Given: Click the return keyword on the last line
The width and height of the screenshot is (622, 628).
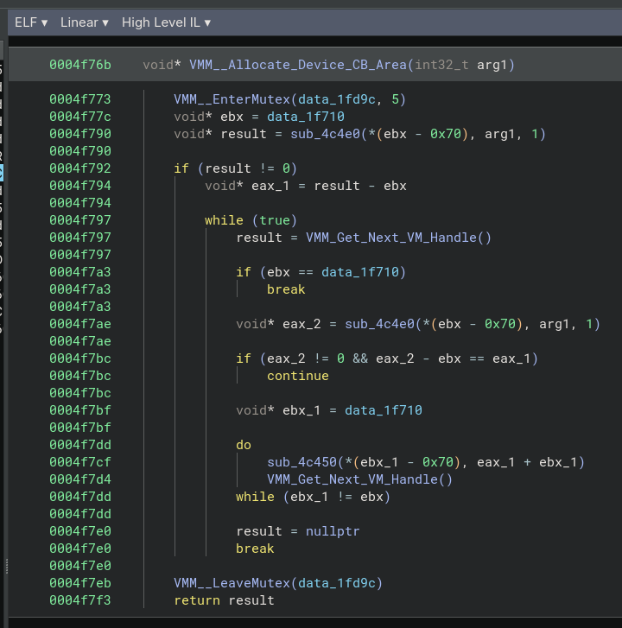Looking at the screenshot, I should [197, 600].
